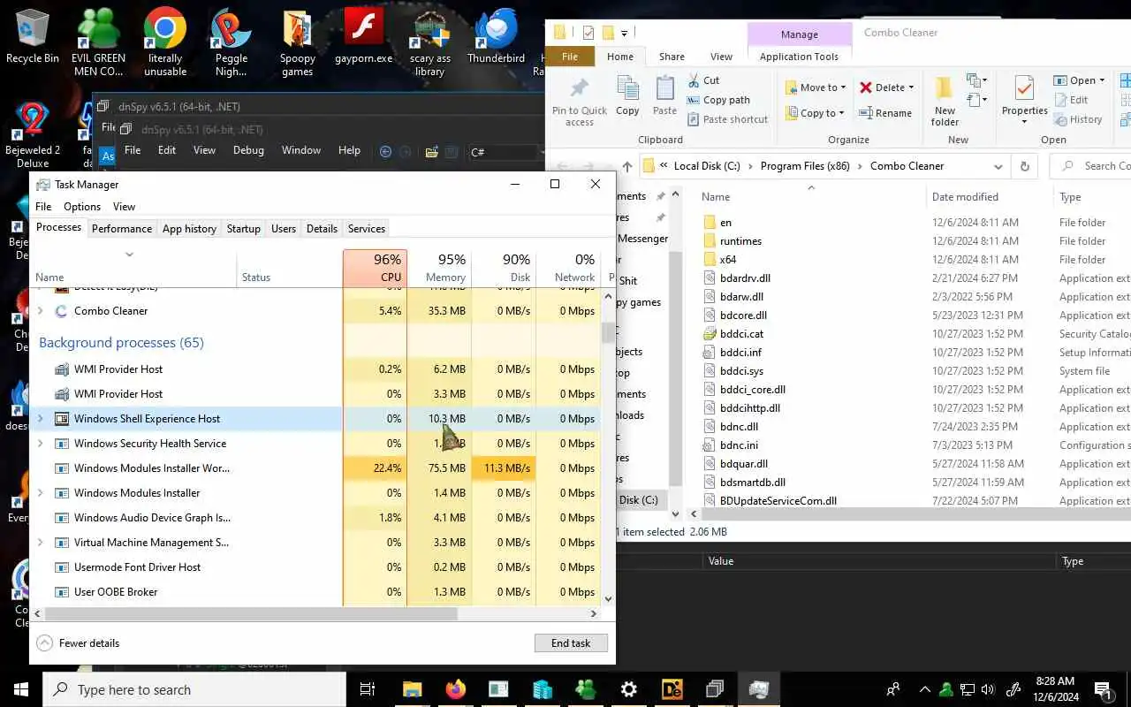Screen dimensions: 1131x707
Task: Click Edit in Explorer Open group
Action: pos(1071,100)
